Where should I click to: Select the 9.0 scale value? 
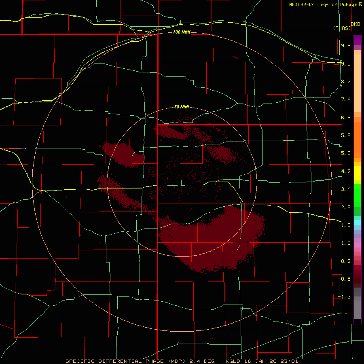click(x=346, y=63)
